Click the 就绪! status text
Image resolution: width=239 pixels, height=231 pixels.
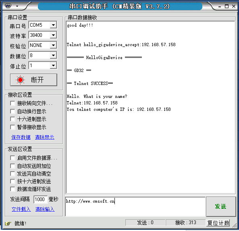click(x=20, y=223)
